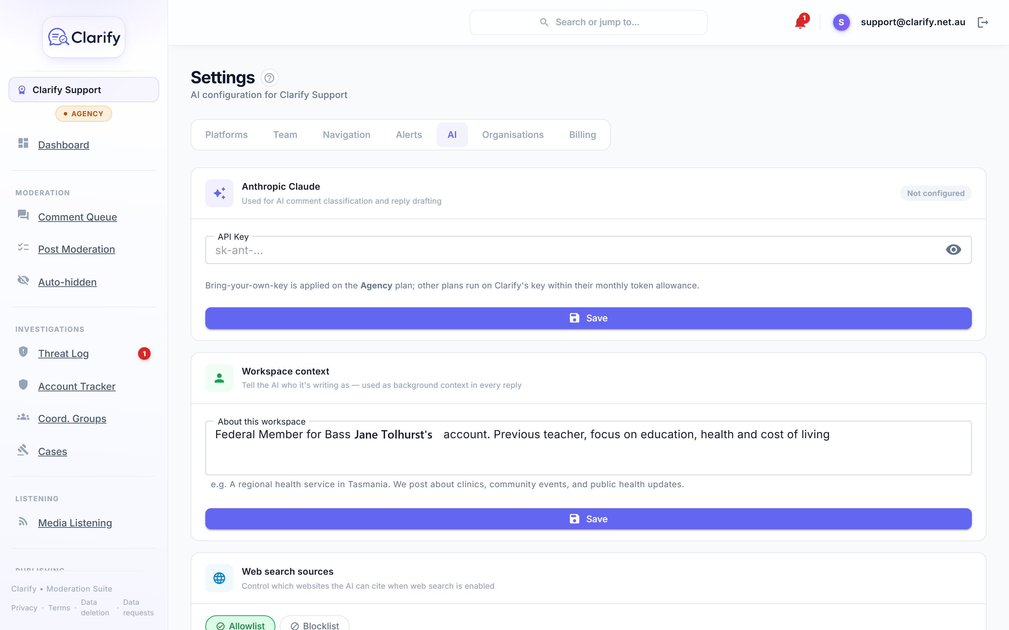Click the Threat Log shield icon
The width and height of the screenshot is (1009, 630).
click(x=23, y=352)
